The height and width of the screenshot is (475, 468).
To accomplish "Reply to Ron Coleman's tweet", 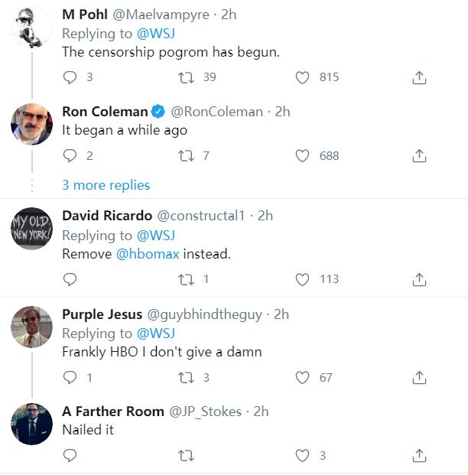I will coord(70,155).
